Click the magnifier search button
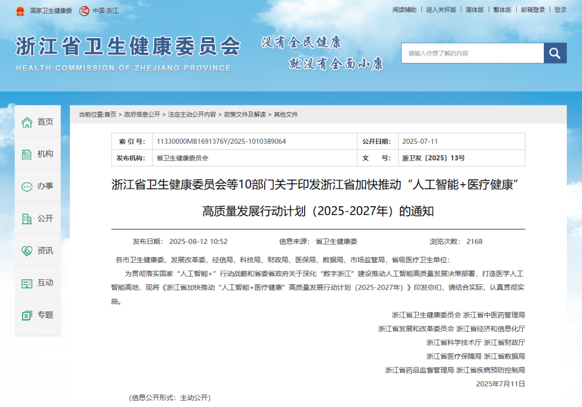The height and width of the screenshot is (407, 582). coord(555,53)
